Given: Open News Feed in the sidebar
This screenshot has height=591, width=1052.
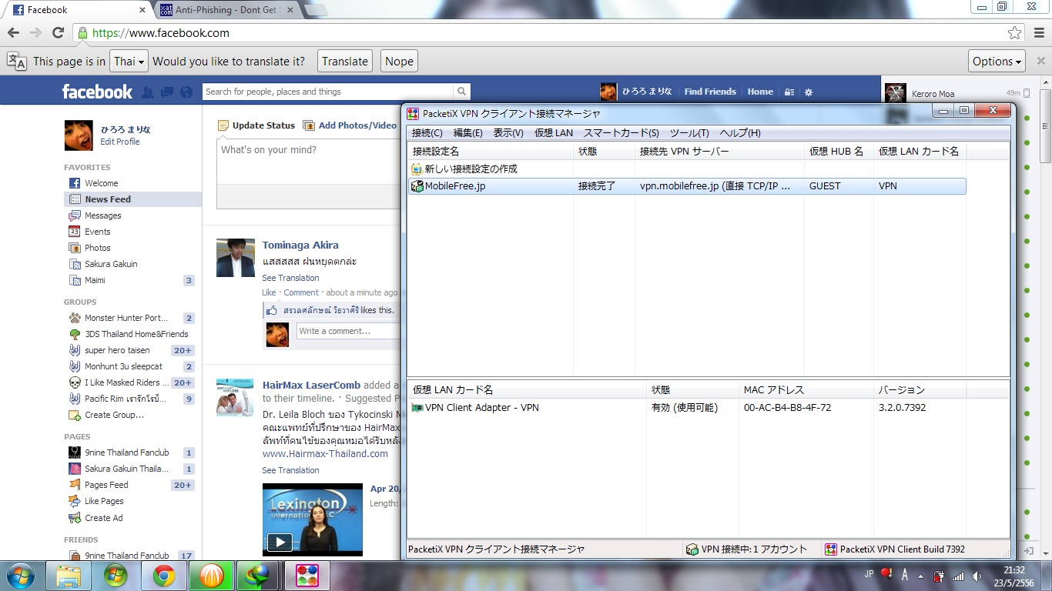Looking at the screenshot, I should pos(132,199).
